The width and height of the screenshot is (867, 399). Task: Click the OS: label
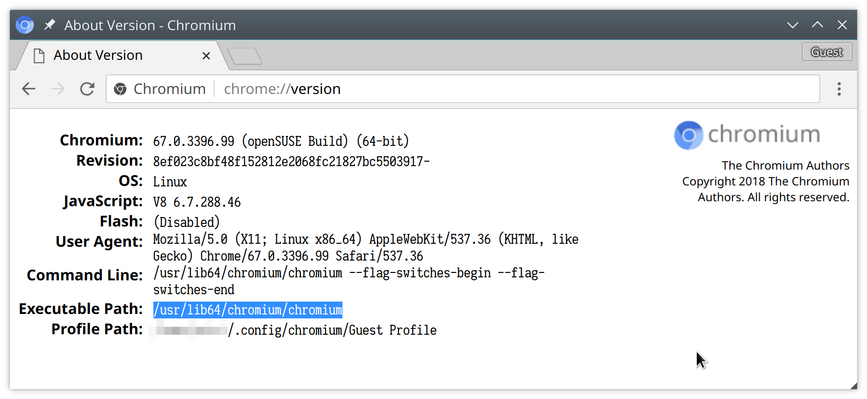[131, 181]
